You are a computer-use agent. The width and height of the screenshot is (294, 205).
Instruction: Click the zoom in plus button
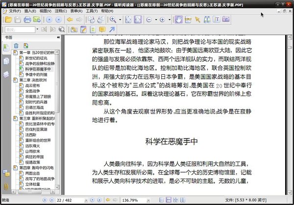tap(162, 20)
